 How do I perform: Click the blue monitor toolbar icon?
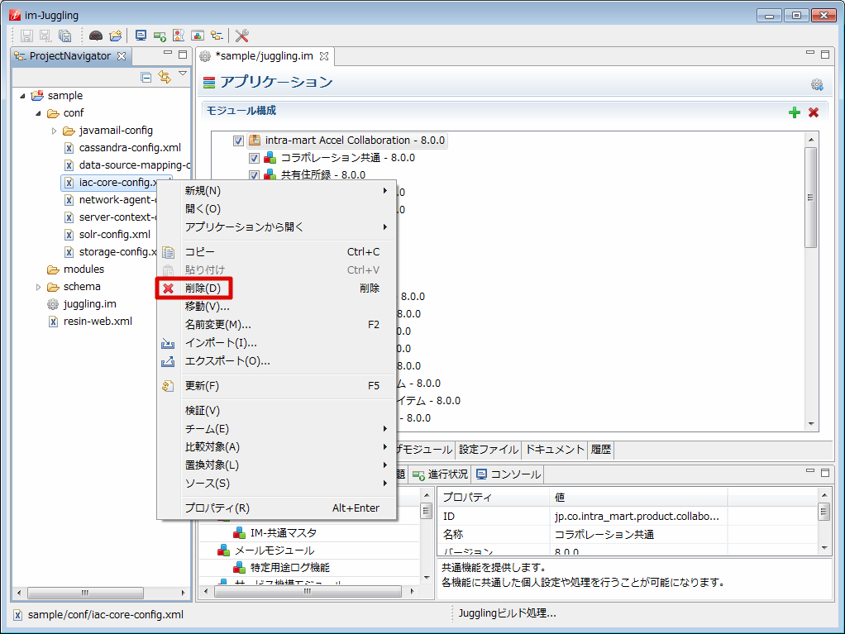pos(141,36)
